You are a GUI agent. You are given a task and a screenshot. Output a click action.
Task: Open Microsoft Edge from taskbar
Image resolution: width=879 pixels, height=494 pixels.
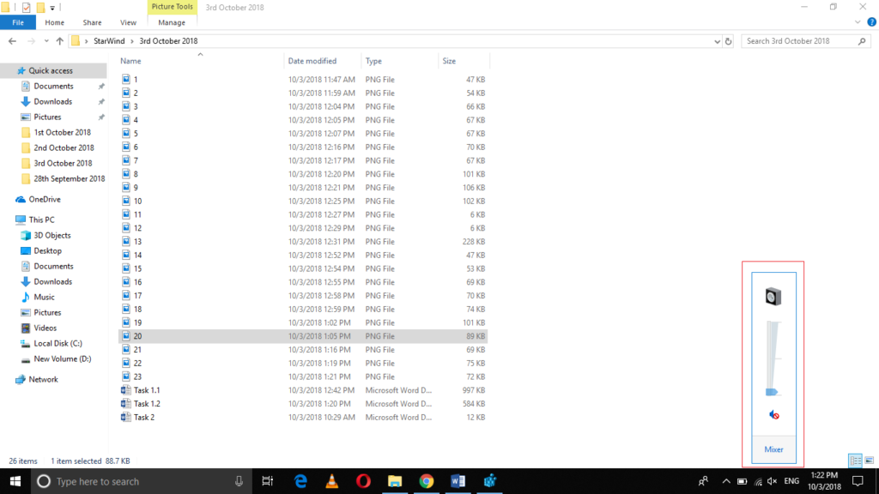pyautogui.click(x=300, y=481)
